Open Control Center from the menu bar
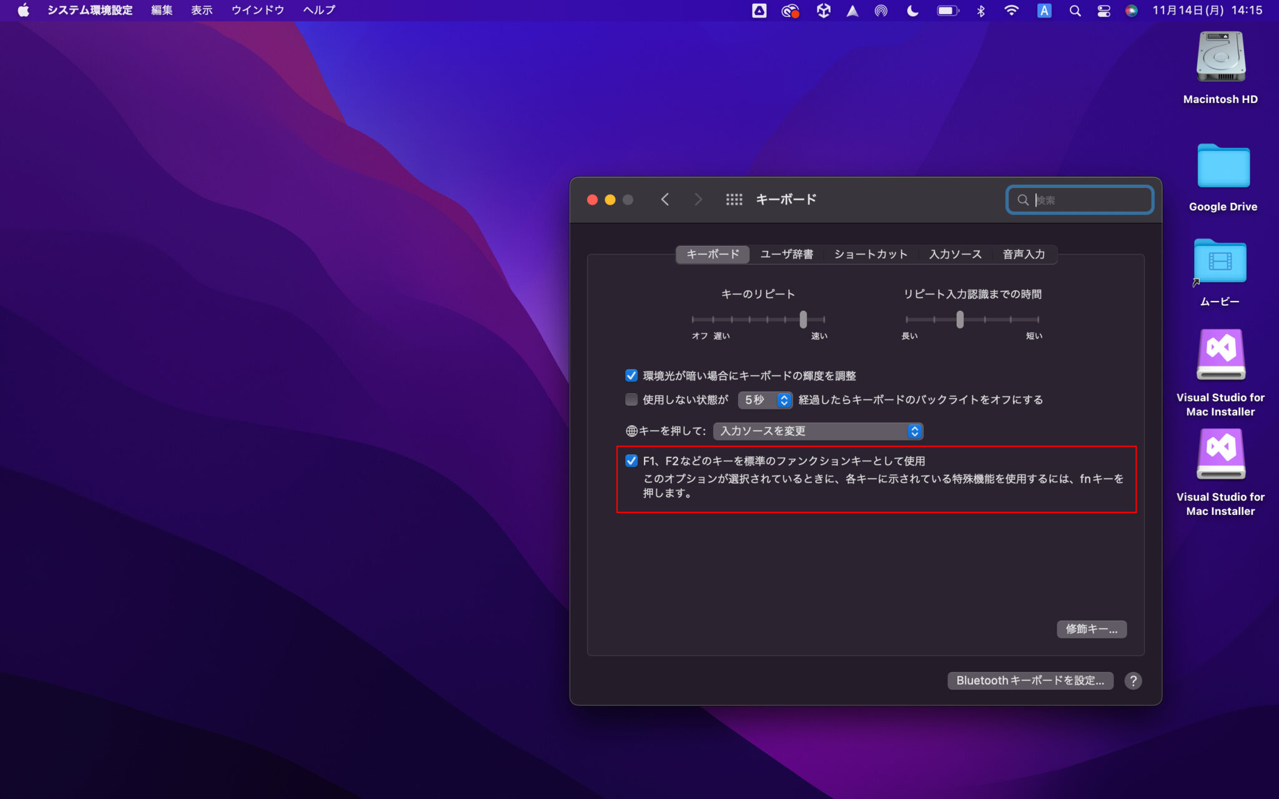 coord(1103,11)
